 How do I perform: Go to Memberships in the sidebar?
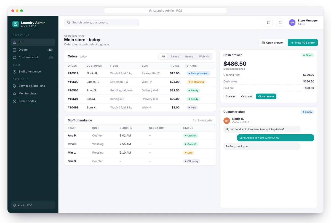click(x=33, y=94)
